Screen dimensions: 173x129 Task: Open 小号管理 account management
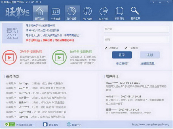(56, 14)
